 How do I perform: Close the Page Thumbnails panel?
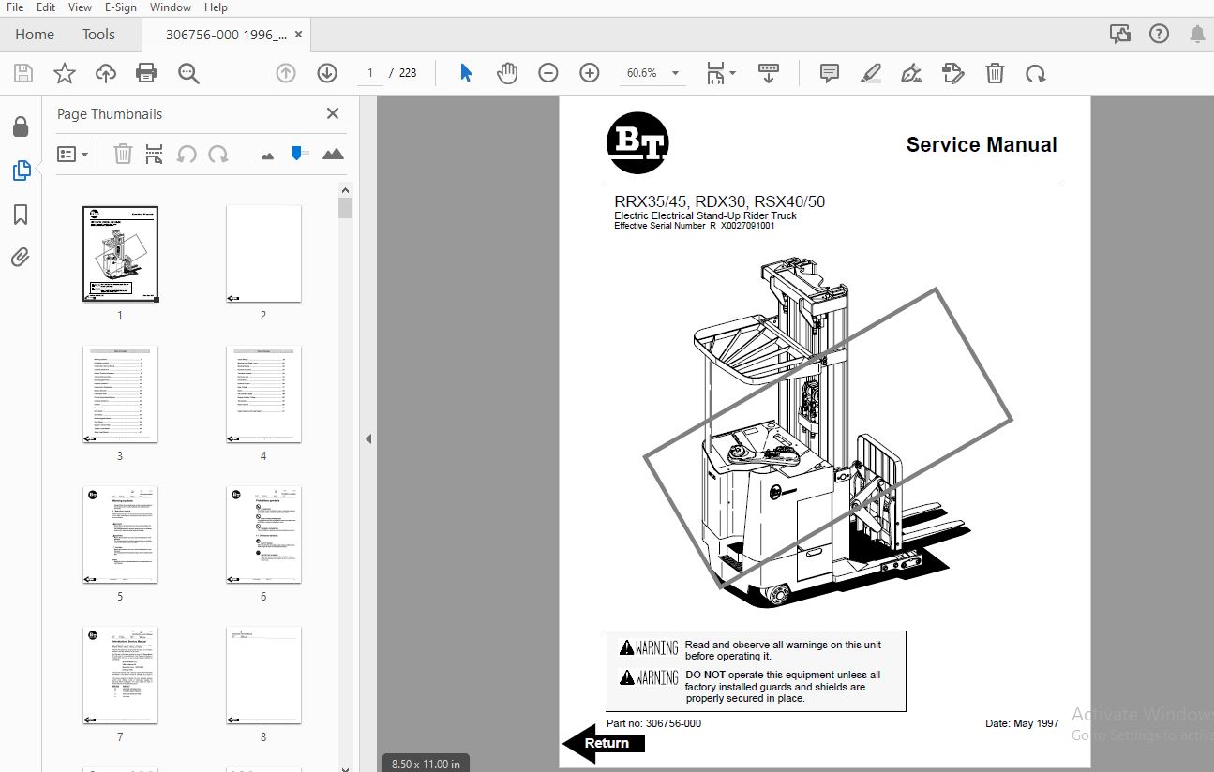tap(332, 113)
